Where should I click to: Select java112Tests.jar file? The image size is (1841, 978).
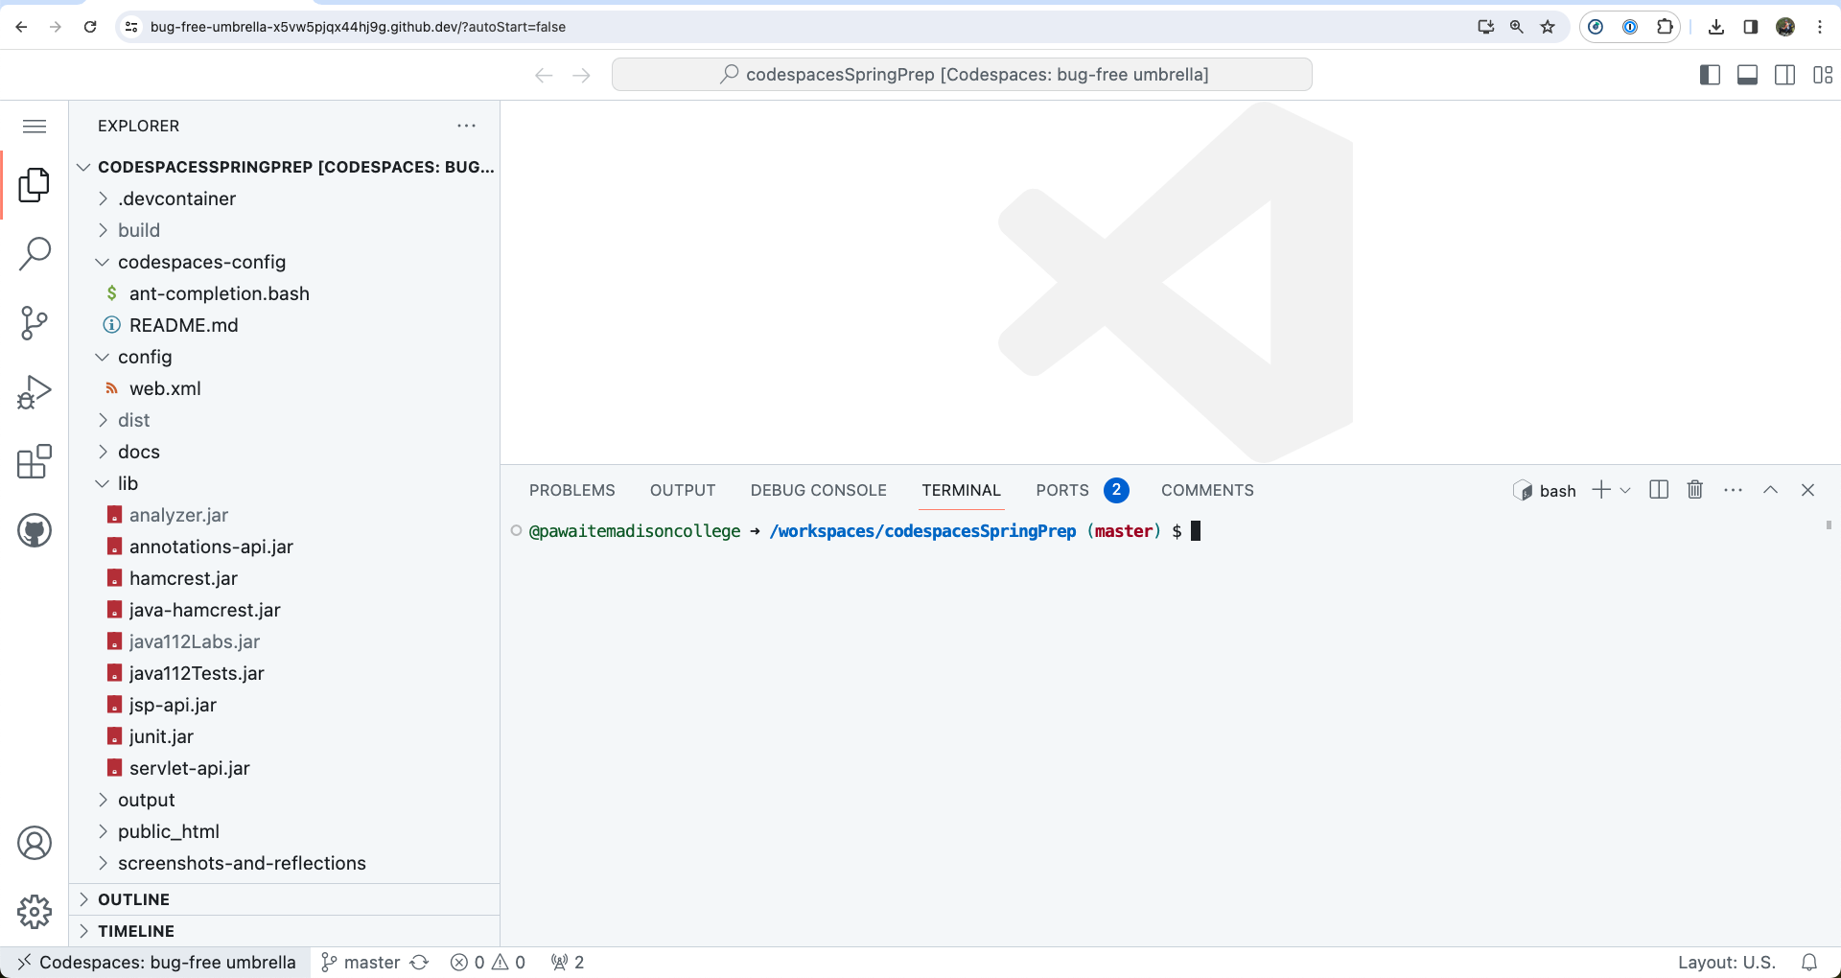285,673
